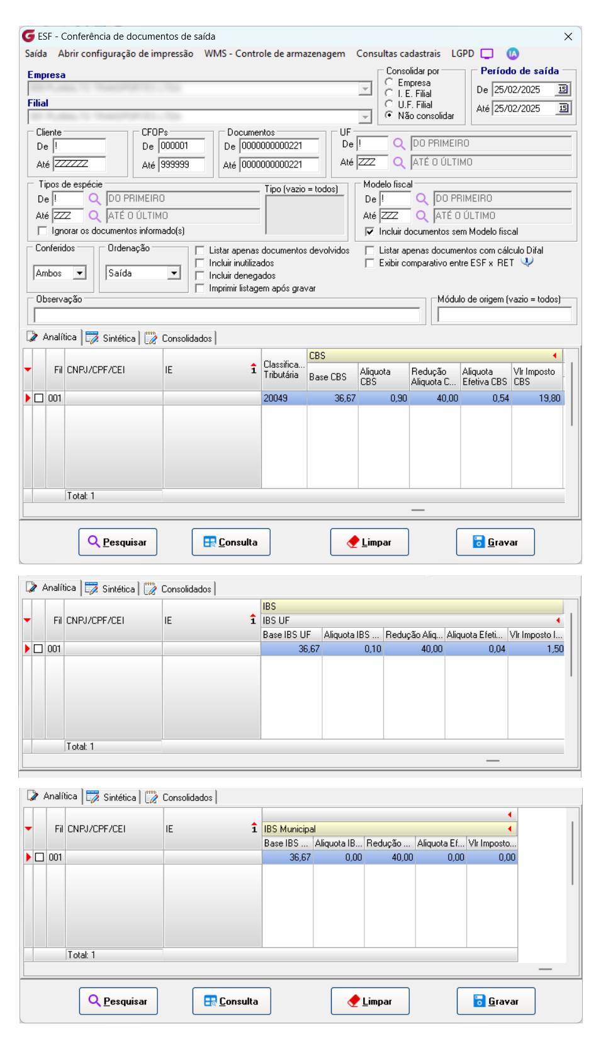Click help icon beside ESF x RET comparison
Screen dimensions: 601x1058
[527, 262]
